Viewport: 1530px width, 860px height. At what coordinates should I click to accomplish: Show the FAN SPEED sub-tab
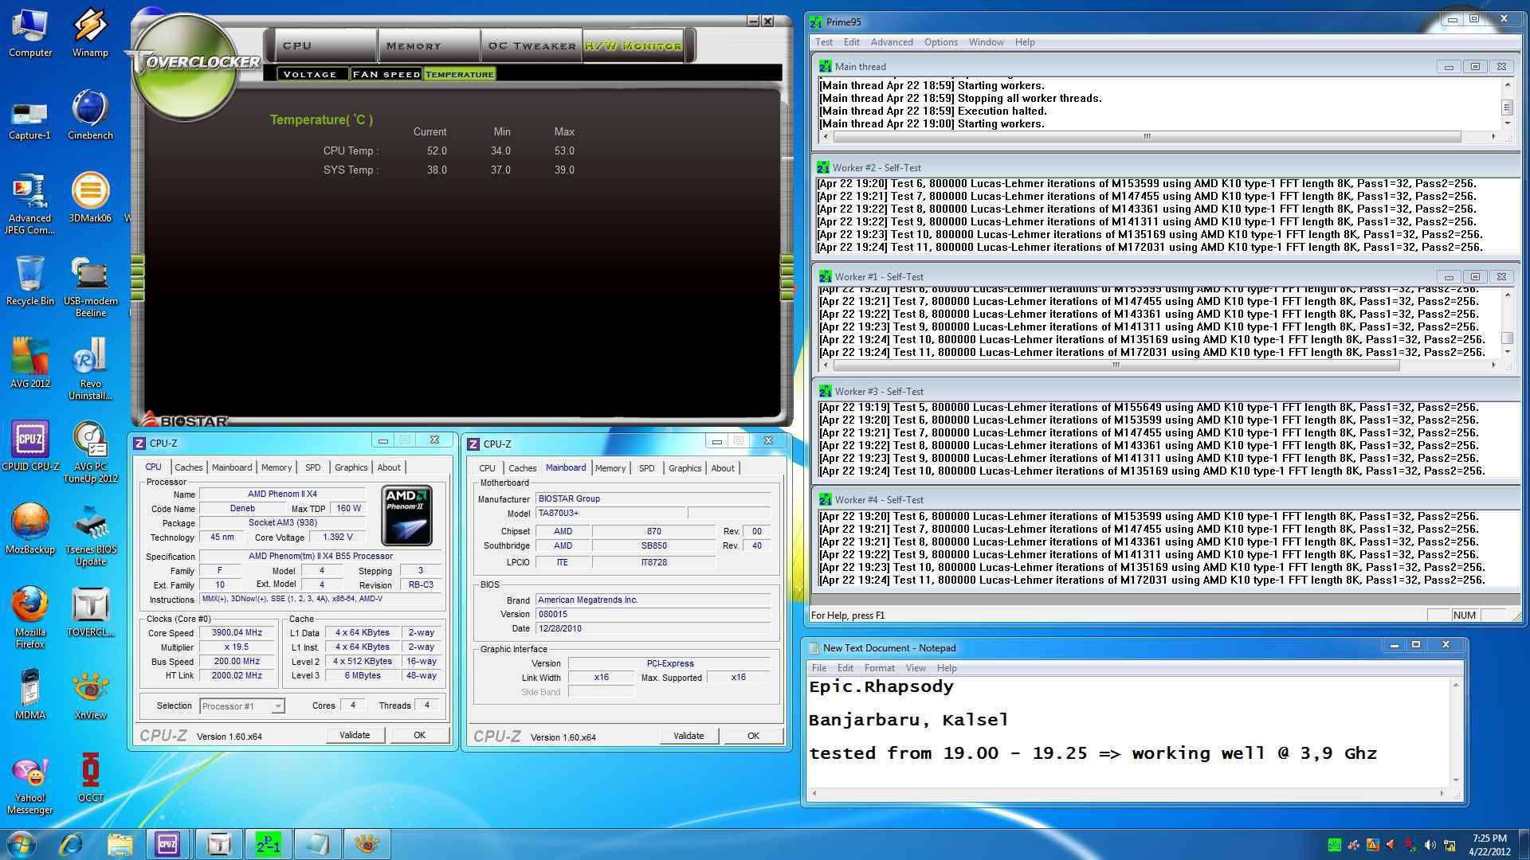[x=386, y=74]
